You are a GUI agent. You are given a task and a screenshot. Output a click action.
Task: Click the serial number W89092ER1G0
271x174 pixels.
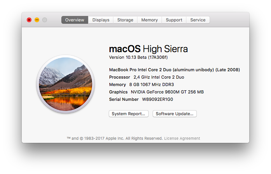point(158,99)
